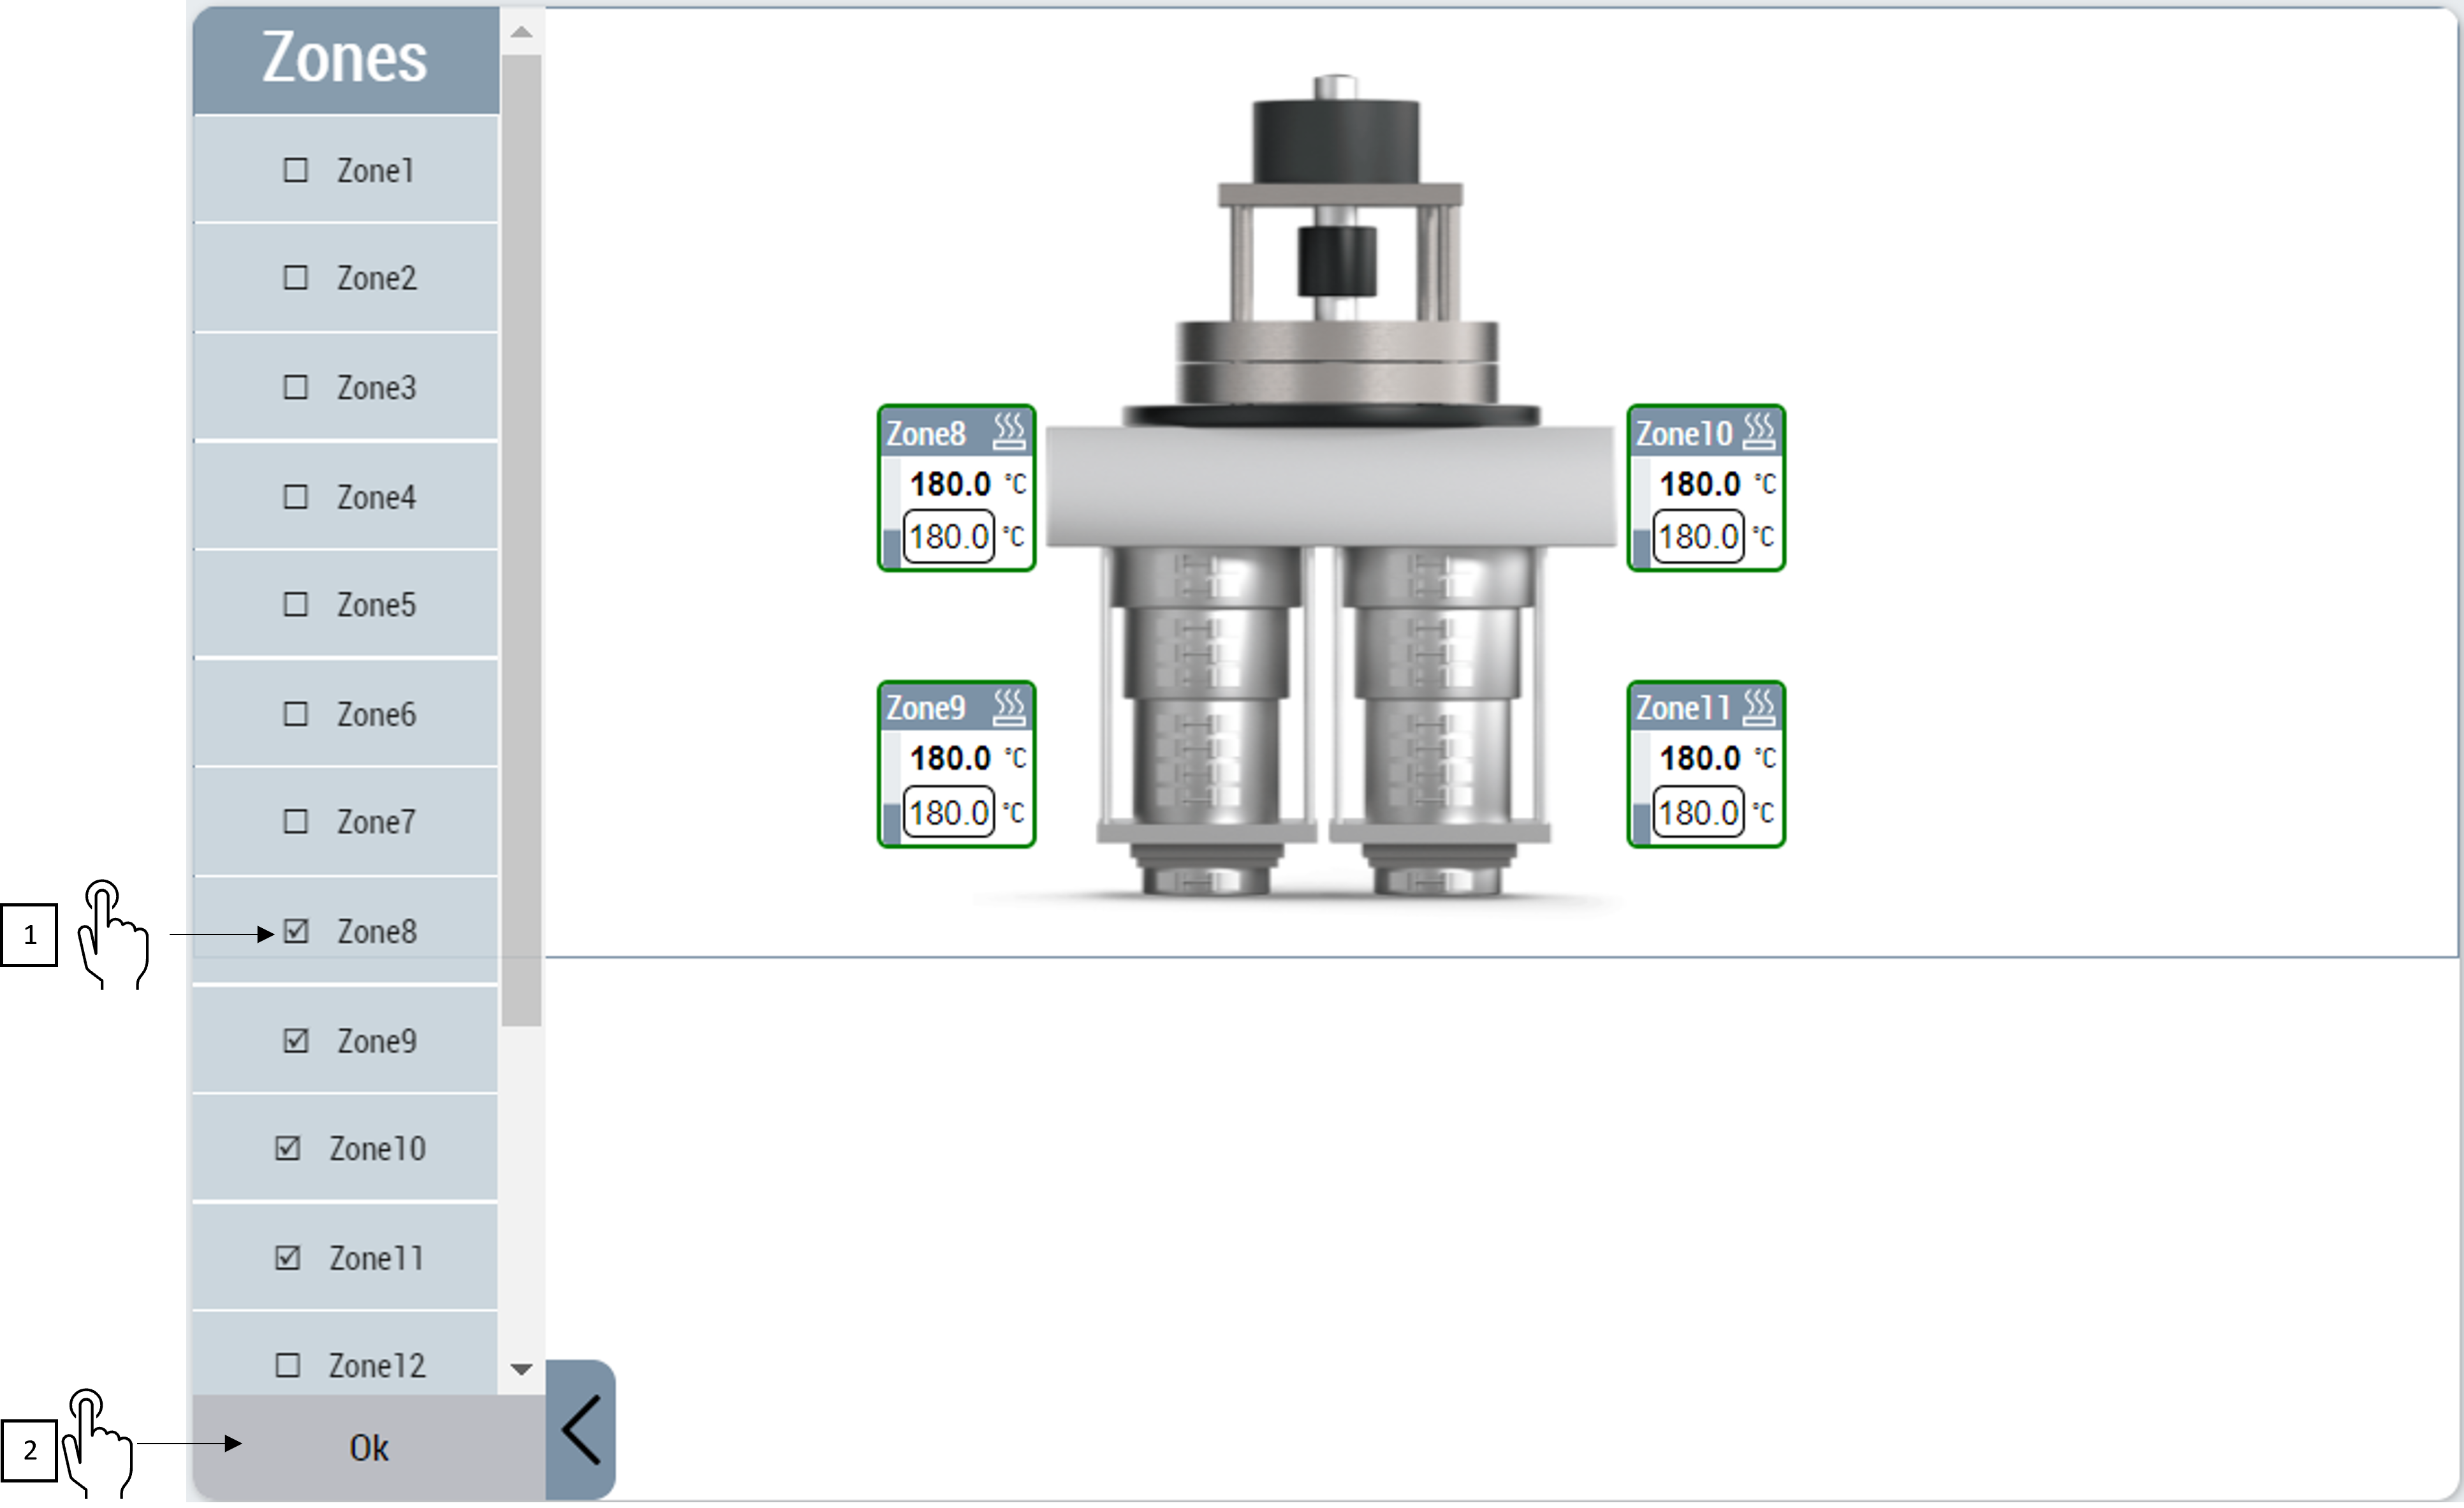Edit the Zone9 setpoint 180.0 field
Screen dimensions: 2464x1508
pos(949,811)
